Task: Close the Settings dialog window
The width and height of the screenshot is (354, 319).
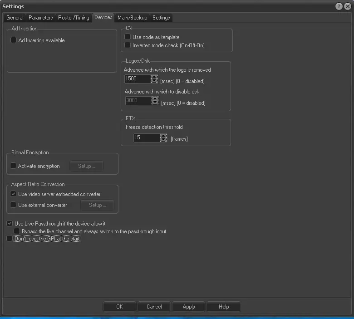Action: [x=347, y=6]
